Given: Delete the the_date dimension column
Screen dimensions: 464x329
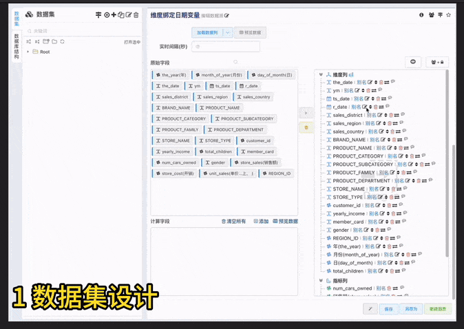Looking at the screenshot, I should [382, 83].
